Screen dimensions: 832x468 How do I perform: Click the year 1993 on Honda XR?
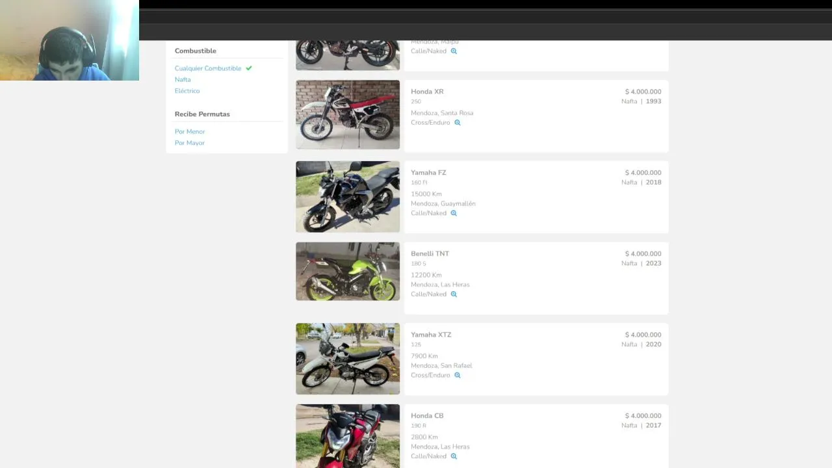(x=653, y=101)
